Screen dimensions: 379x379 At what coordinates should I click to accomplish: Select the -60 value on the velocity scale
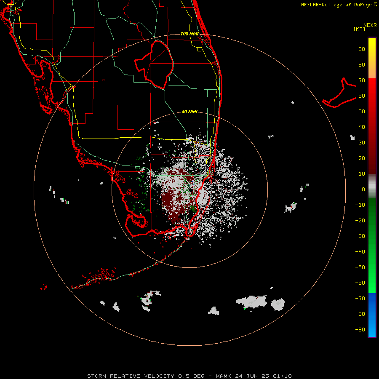coord(360,283)
